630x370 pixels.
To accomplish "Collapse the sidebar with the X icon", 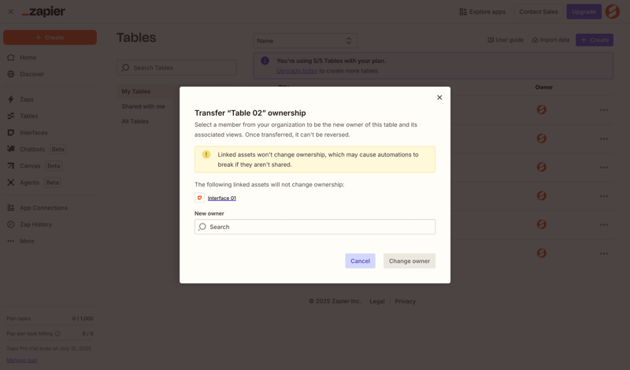I will tap(11, 12).
